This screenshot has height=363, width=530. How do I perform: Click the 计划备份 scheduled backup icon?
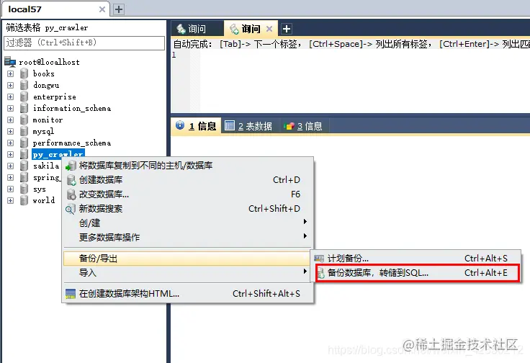(319, 259)
